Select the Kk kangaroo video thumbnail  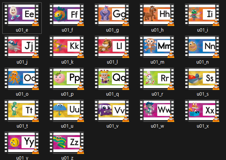(67, 47)
